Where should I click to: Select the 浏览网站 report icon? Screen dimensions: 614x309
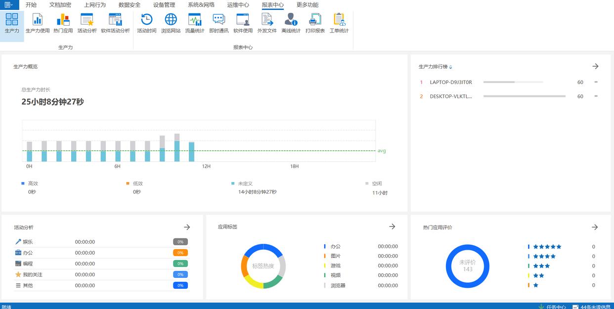171,23
